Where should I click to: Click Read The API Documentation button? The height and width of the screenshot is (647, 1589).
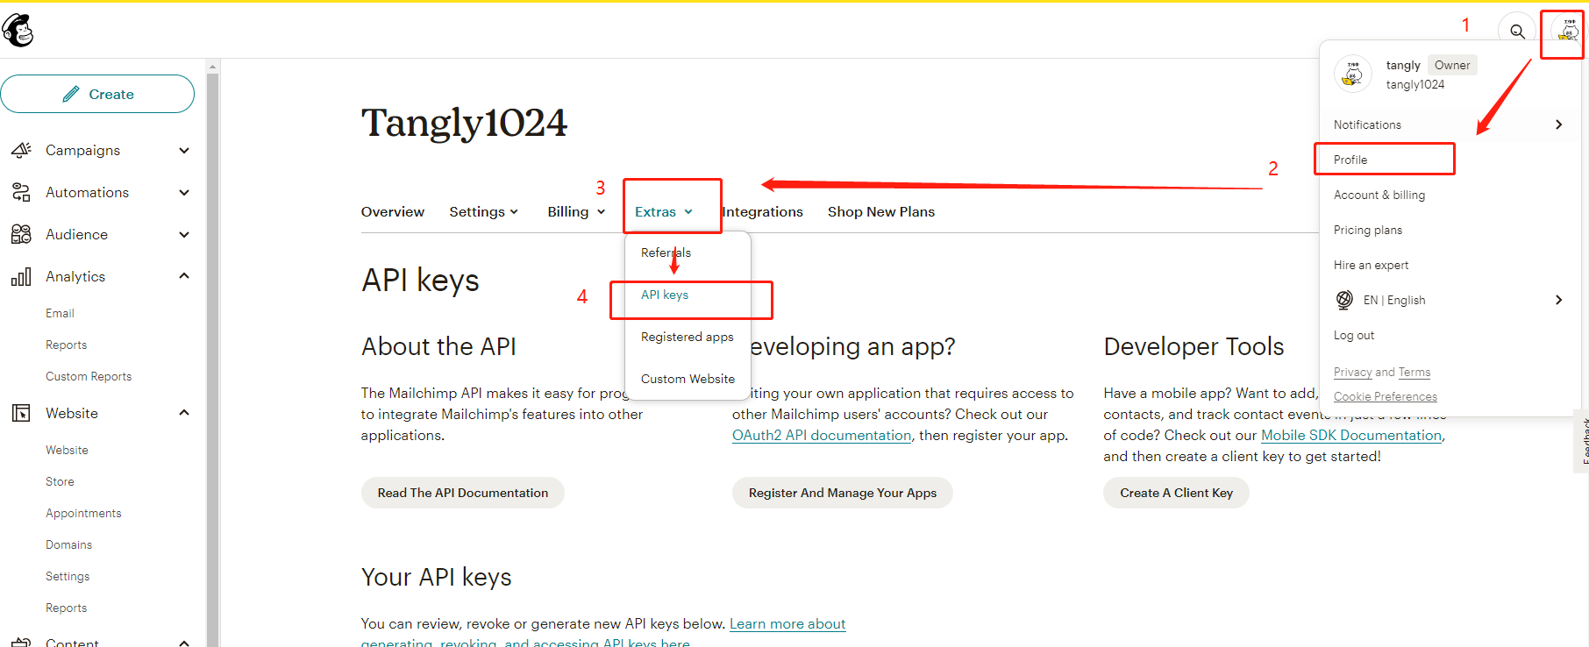463,493
